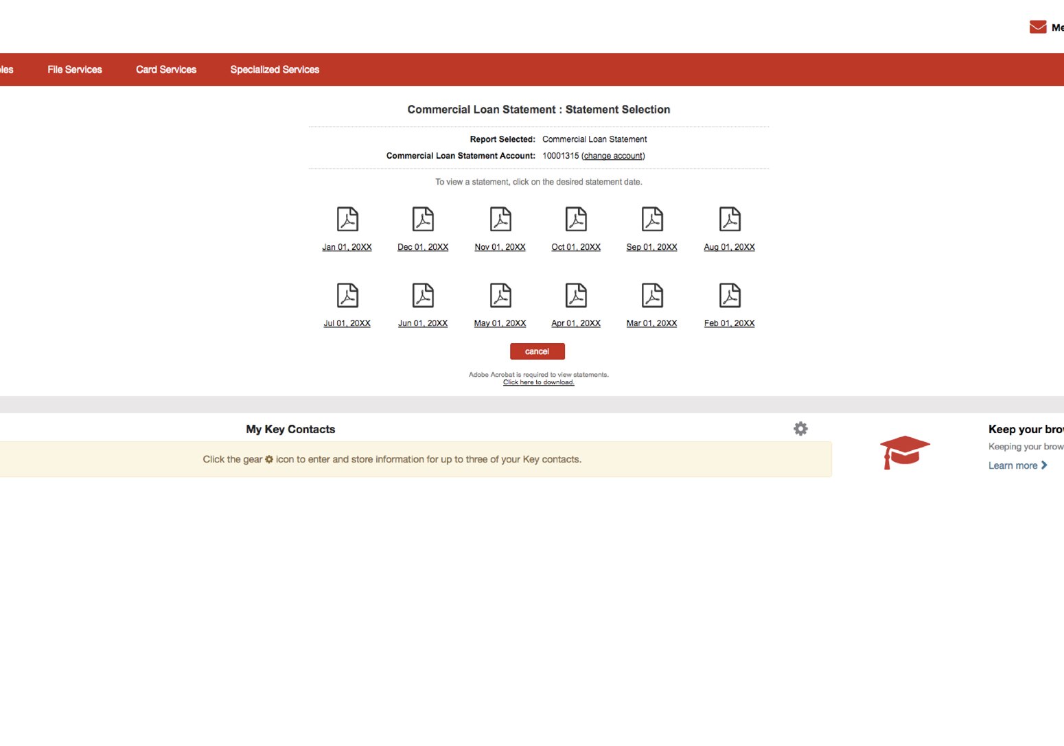This screenshot has height=746, width=1064.
Task: Open the Specialized Services menu
Action: click(x=275, y=69)
